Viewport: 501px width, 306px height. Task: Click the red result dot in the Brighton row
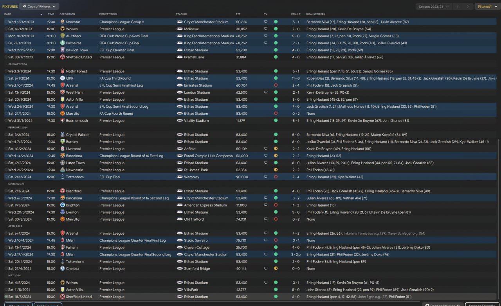(276, 205)
